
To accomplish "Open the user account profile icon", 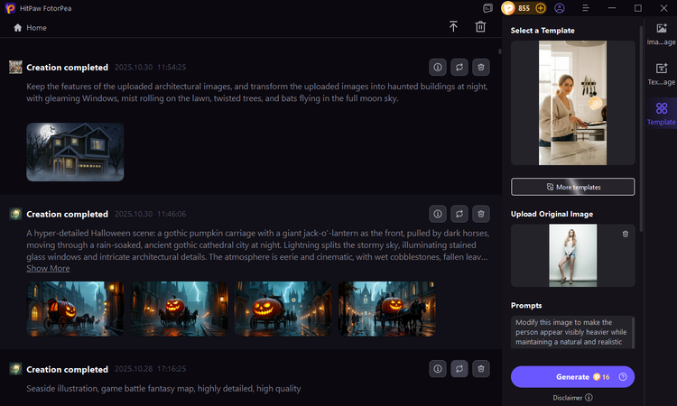I will click(x=560, y=8).
